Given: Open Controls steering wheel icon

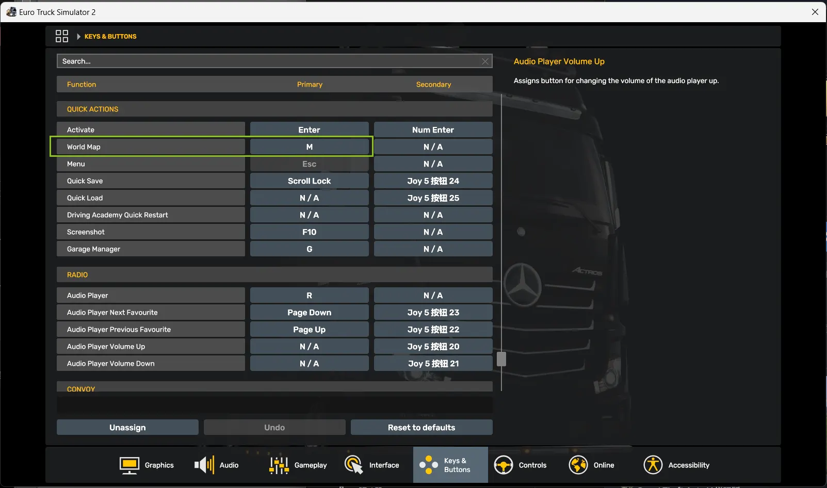Looking at the screenshot, I should click(x=504, y=465).
